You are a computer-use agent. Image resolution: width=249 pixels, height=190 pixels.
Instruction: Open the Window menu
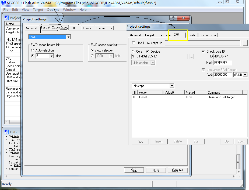coord(69,10)
